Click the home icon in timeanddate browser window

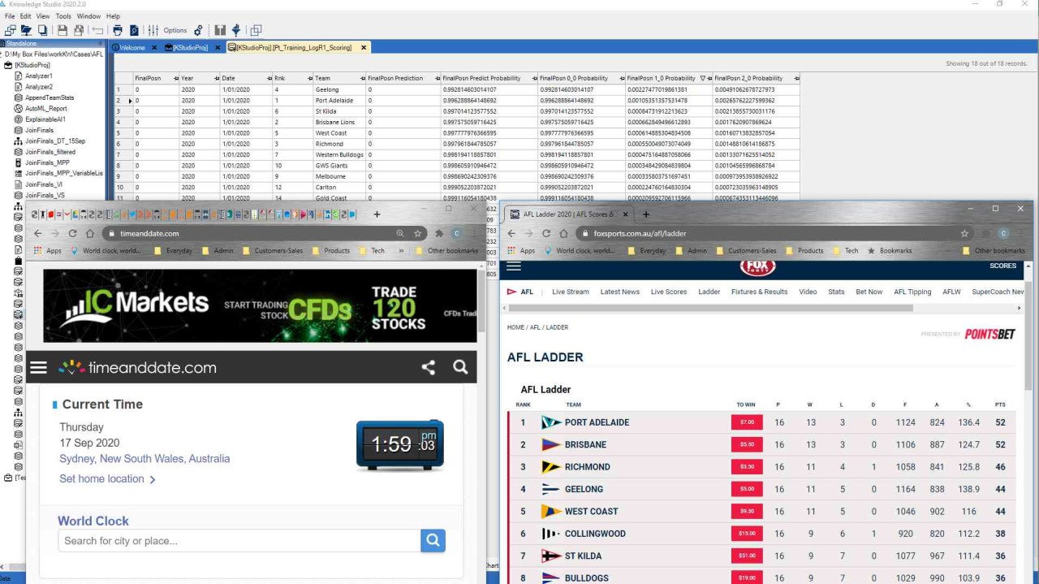click(x=90, y=233)
